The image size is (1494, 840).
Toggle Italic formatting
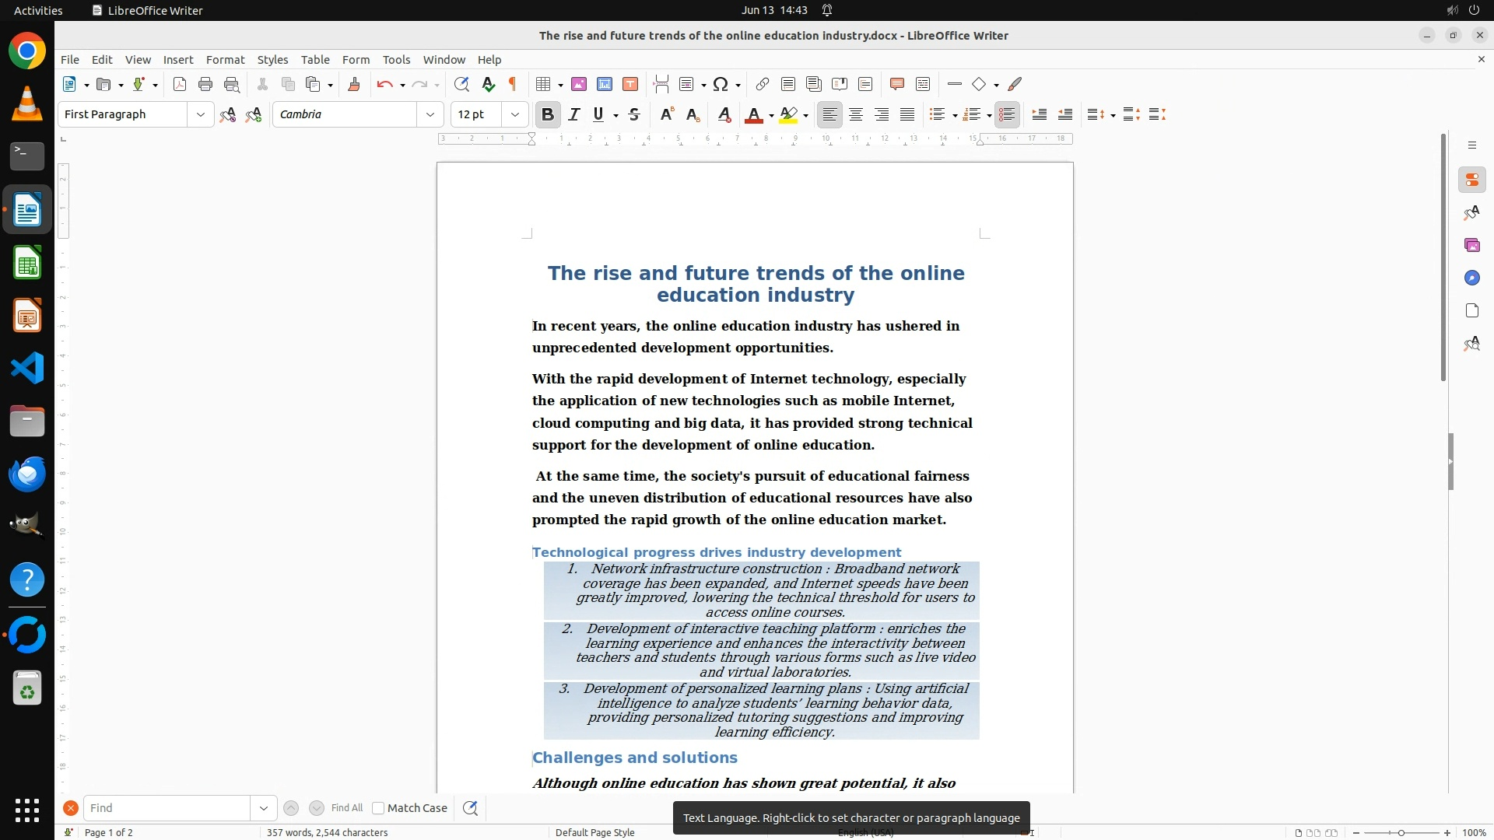pyautogui.click(x=574, y=115)
